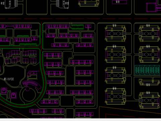Select the white staircase symbol beside 食堂 at top left

pyautogui.click(x=16, y=3)
